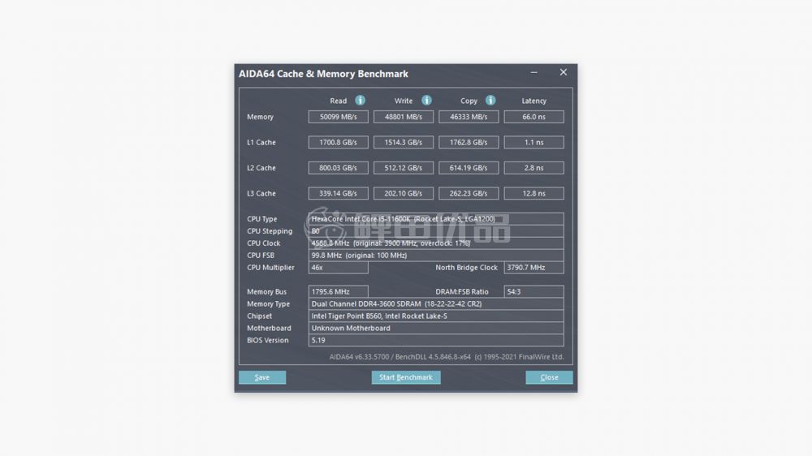The width and height of the screenshot is (812, 456).
Task: Click the Latency column header
Action: (x=534, y=101)
